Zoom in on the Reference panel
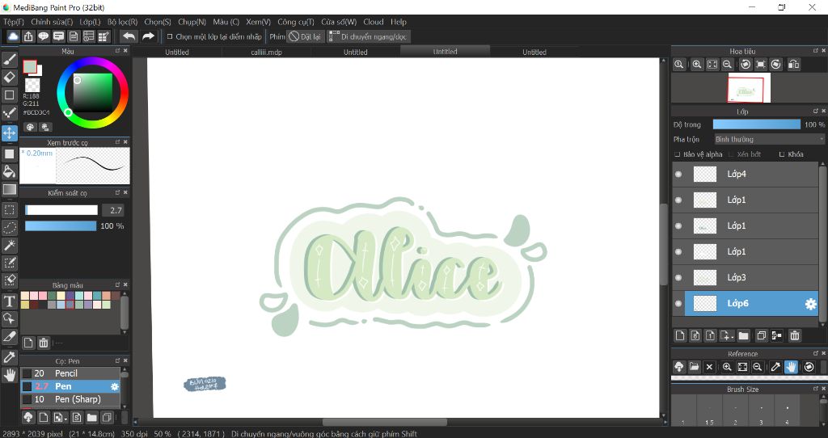The height and width of the screenshot is (438, 828). pos(727,367)
